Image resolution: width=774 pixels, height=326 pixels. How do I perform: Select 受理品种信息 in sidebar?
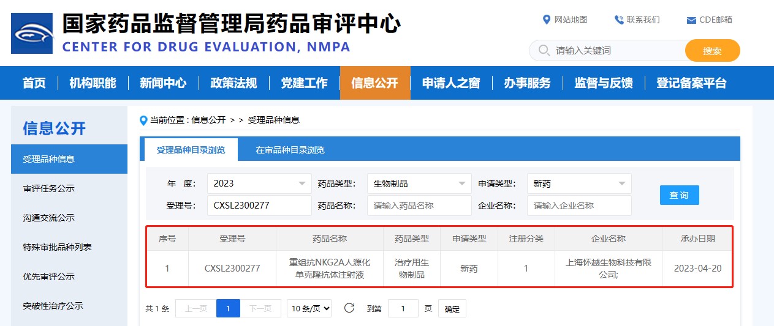(x=69, y=159)
